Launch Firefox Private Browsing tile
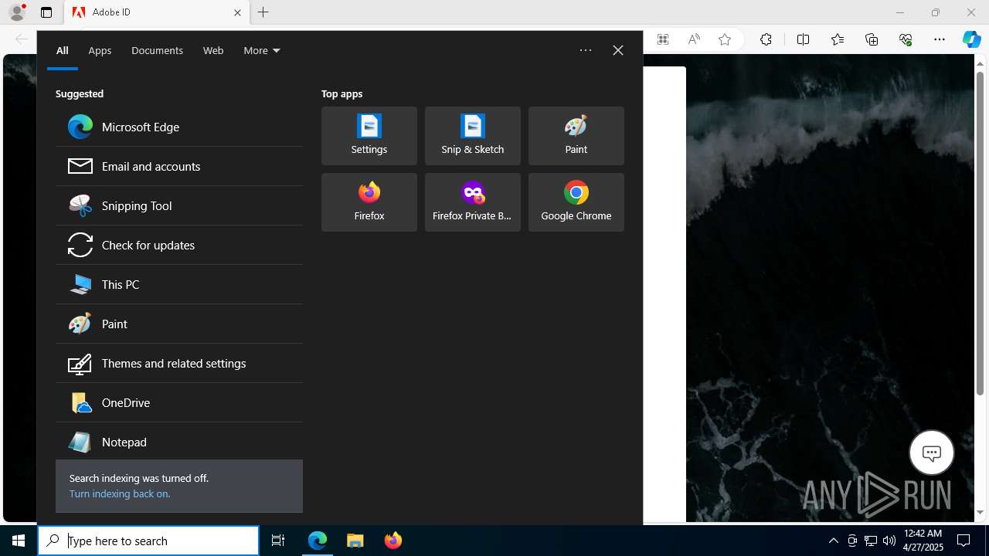989x556 pixels. click(x=473, y=202)
